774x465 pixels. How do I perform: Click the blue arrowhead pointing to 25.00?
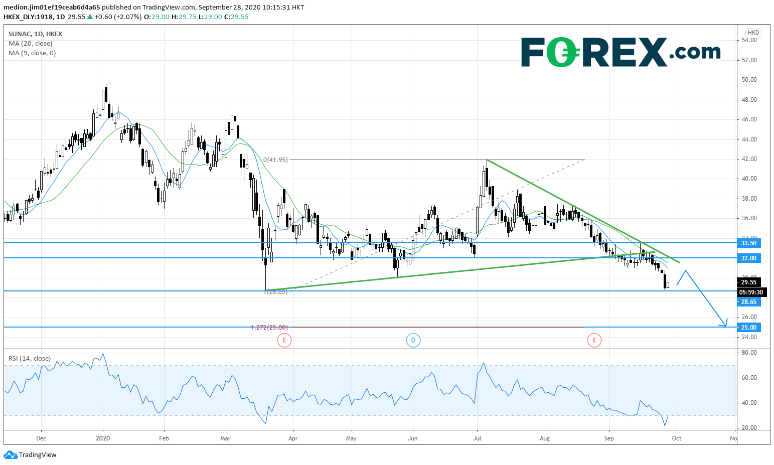pos(724,323)
